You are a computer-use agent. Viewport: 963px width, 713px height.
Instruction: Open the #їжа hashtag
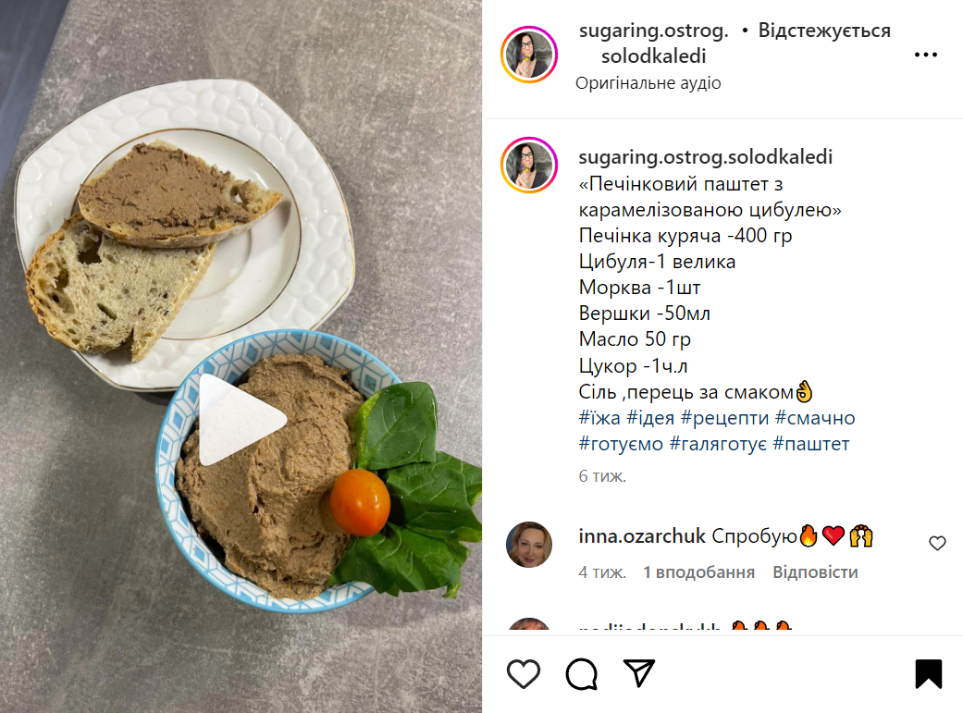tap(600, 418)
